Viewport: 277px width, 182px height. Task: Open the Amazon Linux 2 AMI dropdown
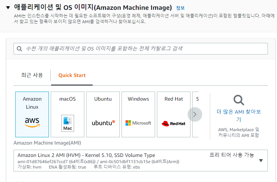141,161
